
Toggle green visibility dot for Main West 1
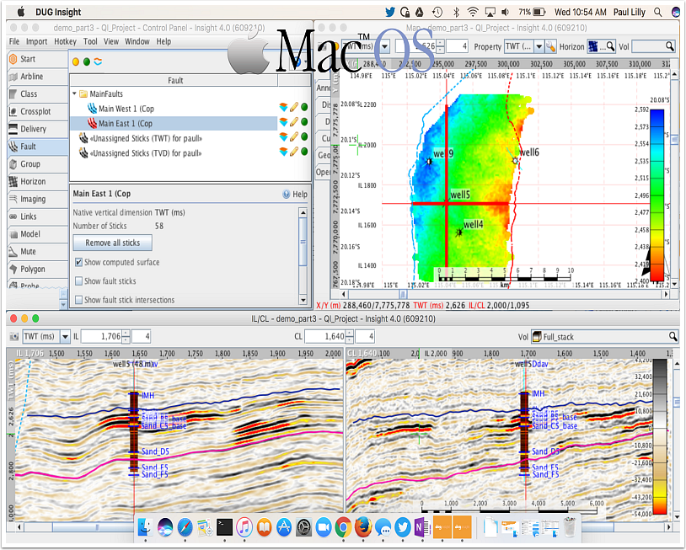tap(304, 107)
